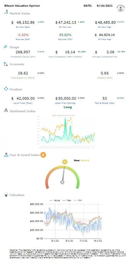Click the $48,152.86 open price value
The image size is (135, 262).
(x=23, y=22)
